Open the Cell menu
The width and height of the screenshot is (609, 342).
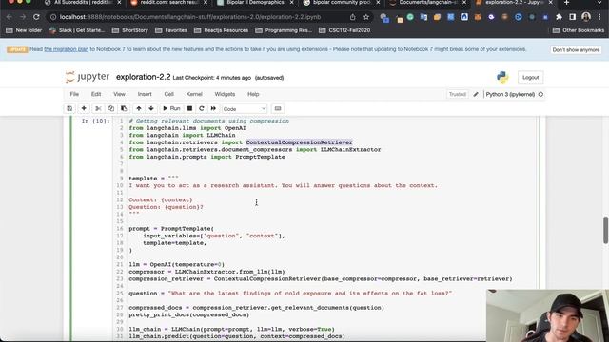169,94
